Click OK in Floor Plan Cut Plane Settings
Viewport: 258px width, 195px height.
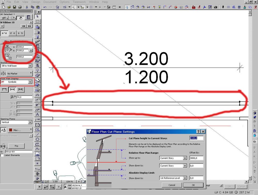(193, 185)
